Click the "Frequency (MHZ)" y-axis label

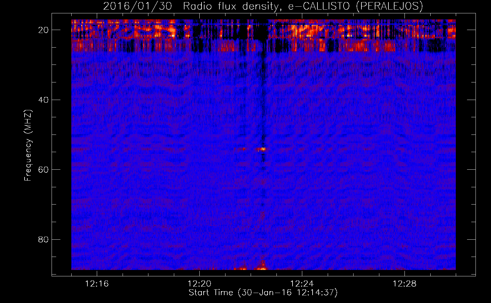coord(28,145)
